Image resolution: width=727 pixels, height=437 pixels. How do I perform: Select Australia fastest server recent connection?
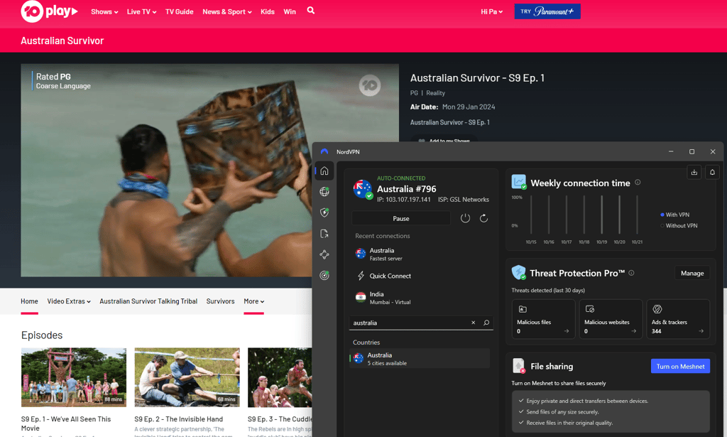point(420,254)
